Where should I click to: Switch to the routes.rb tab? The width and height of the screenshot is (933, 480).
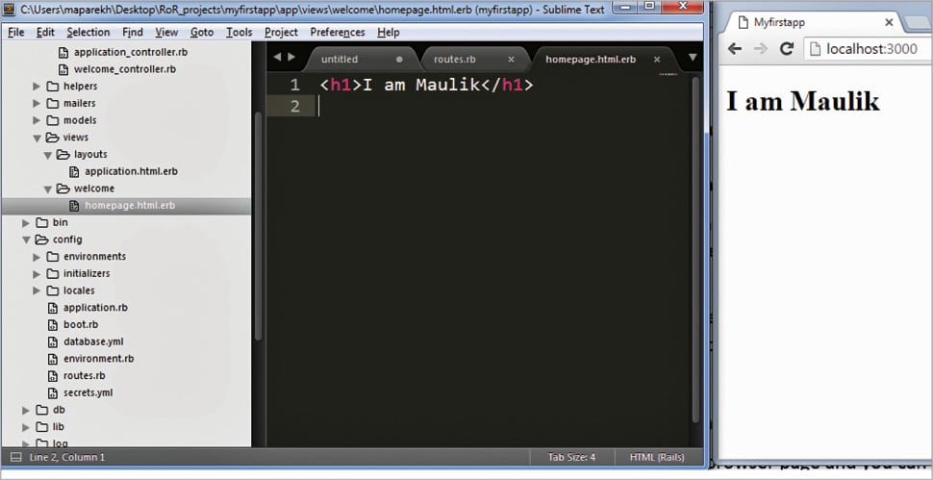point(455,60)
